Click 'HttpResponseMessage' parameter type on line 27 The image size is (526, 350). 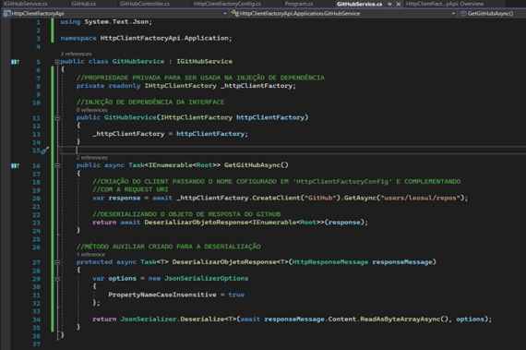(x=330, y=262)
